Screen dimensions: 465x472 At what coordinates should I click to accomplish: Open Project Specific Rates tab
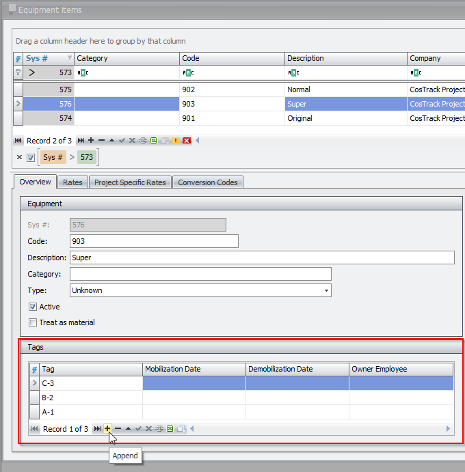coord(130,182)
